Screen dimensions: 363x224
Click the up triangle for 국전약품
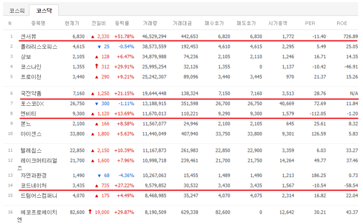coord(93,94)
